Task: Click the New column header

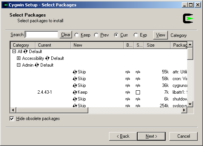Action: click(x=97, y=45)
